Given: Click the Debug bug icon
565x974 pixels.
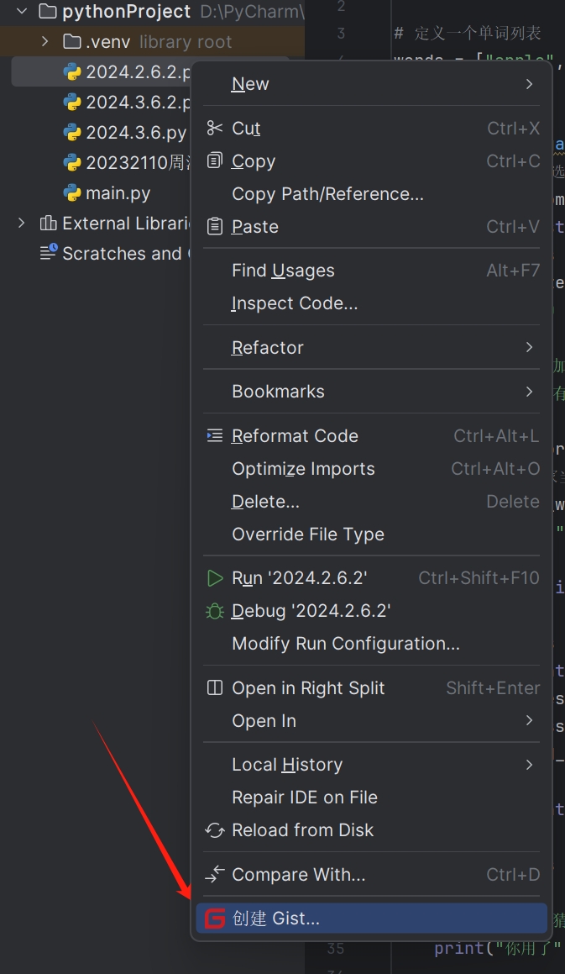Looking at the screenshot, I should click(x=215, y=611).
